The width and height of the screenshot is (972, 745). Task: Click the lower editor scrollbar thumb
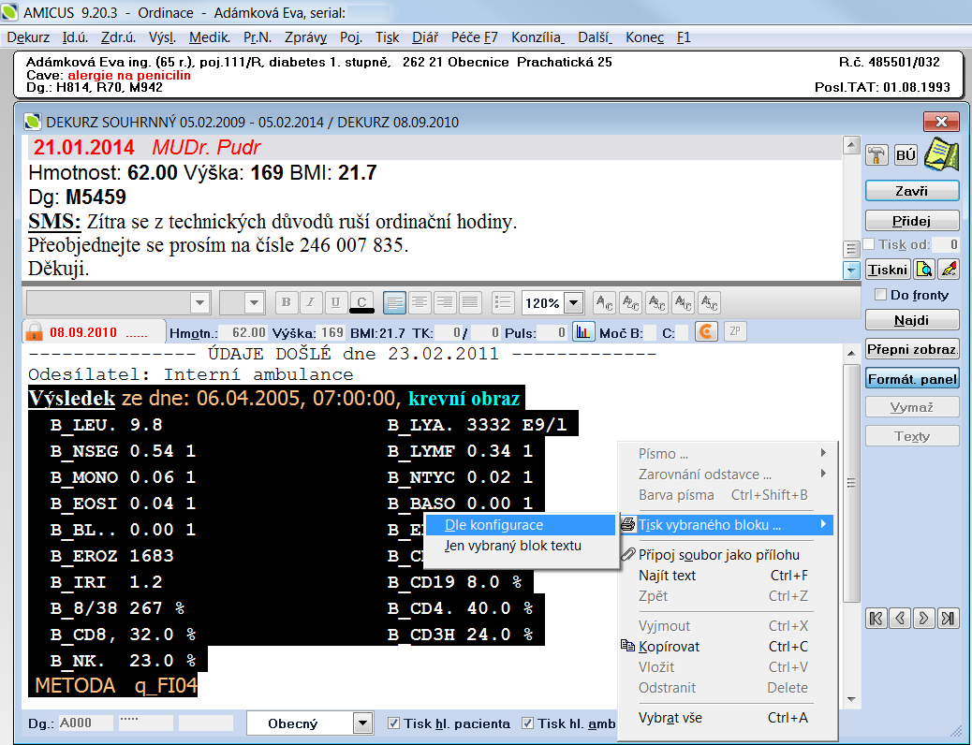click(852, 483)
